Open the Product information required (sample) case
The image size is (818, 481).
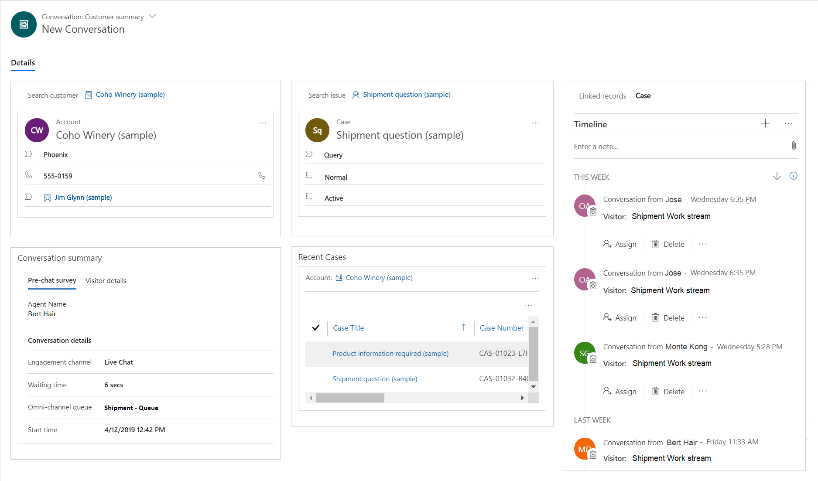(x=390, y=353)
